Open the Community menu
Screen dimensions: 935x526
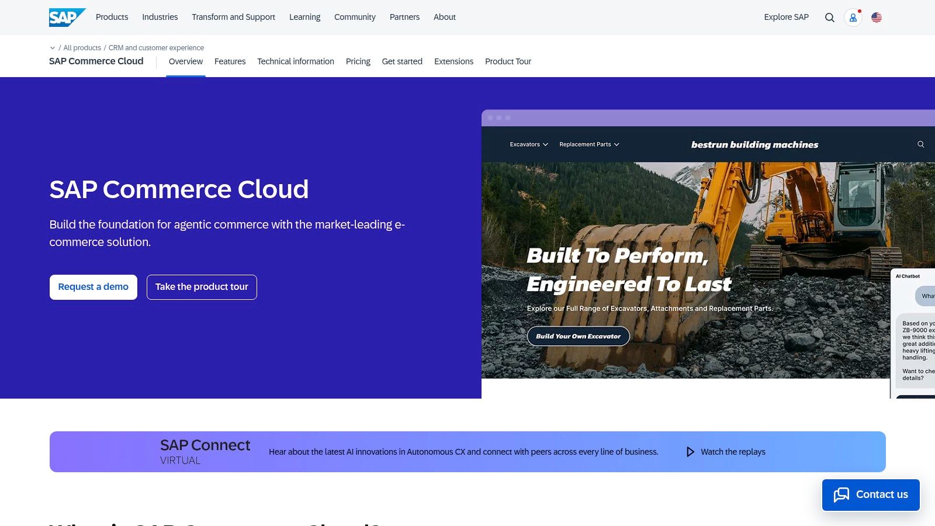[355, 17]
